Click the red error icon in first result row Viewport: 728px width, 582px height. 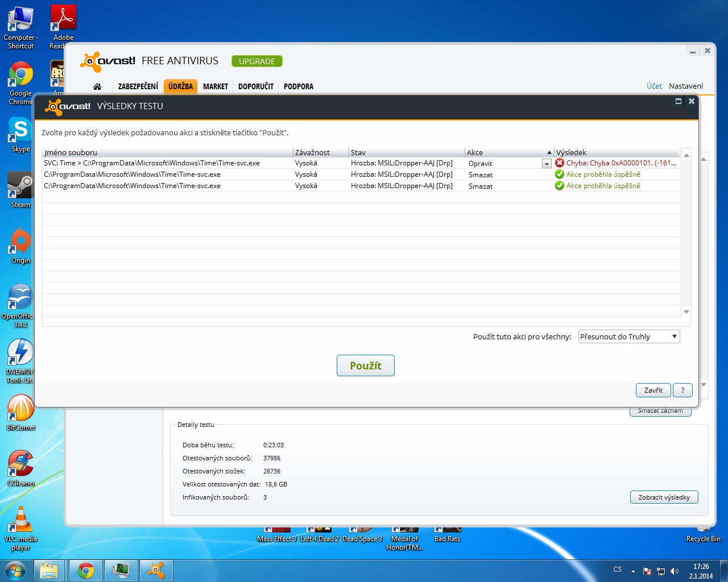click(x=560, y=163)
